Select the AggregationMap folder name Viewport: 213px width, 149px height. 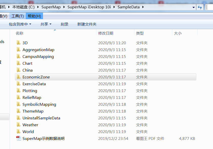pos(38,50)
